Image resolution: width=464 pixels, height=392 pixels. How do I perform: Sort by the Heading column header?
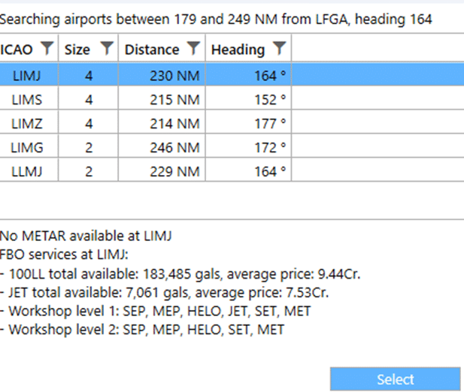point(238,50)
